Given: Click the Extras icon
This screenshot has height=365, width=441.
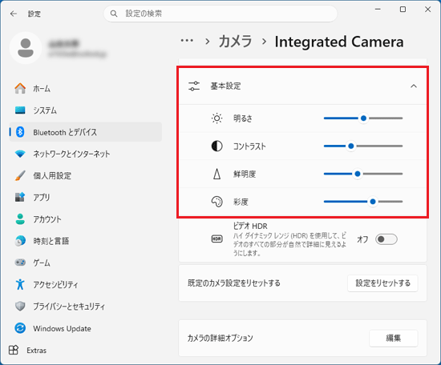Looking at the screenshot, I should [x=14, y=350].
